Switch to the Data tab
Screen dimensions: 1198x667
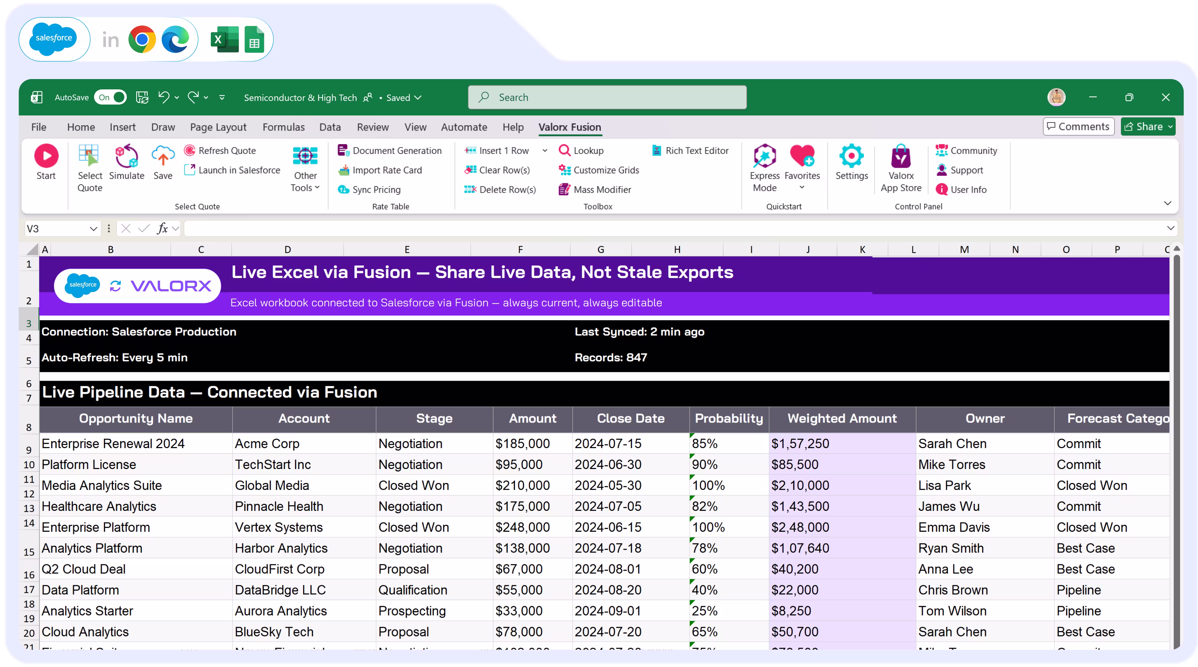pyautogui.click(x=330, y=127)
